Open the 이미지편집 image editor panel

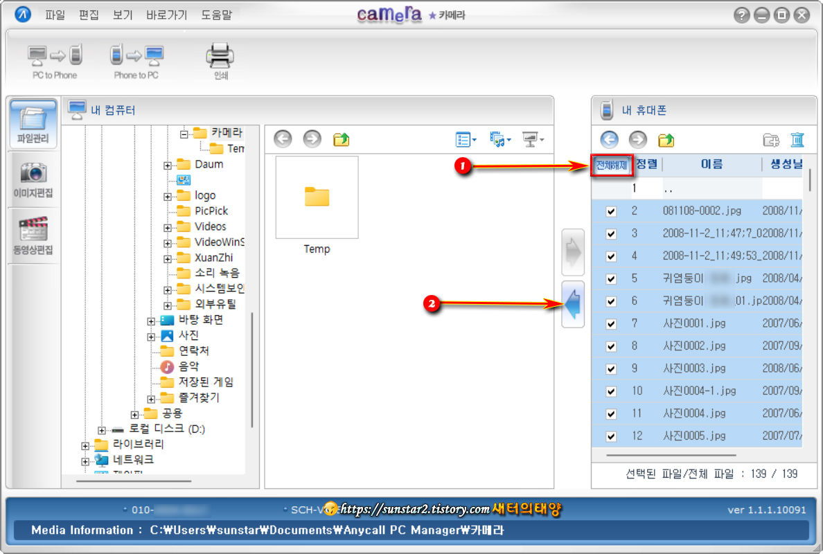[33, 179]
